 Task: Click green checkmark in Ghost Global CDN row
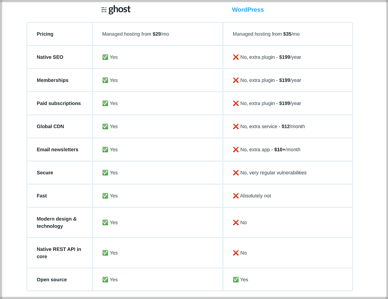pos(105,127)
